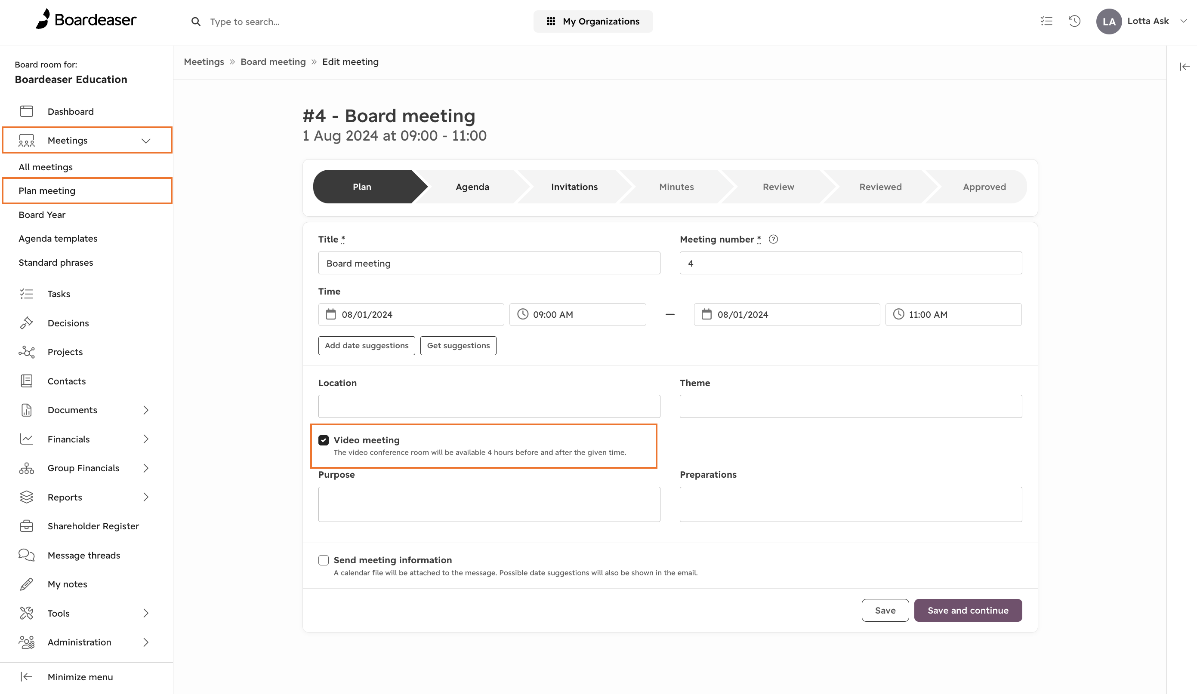Screen dimensions: 1197x694
Task: Expand the Financials submenu chevron
Action: [146, 439]
